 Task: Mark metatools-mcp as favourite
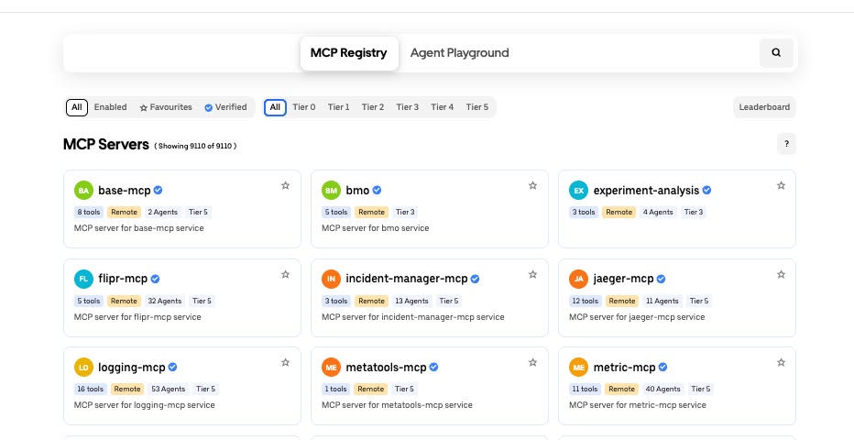[x=532, y=363]
